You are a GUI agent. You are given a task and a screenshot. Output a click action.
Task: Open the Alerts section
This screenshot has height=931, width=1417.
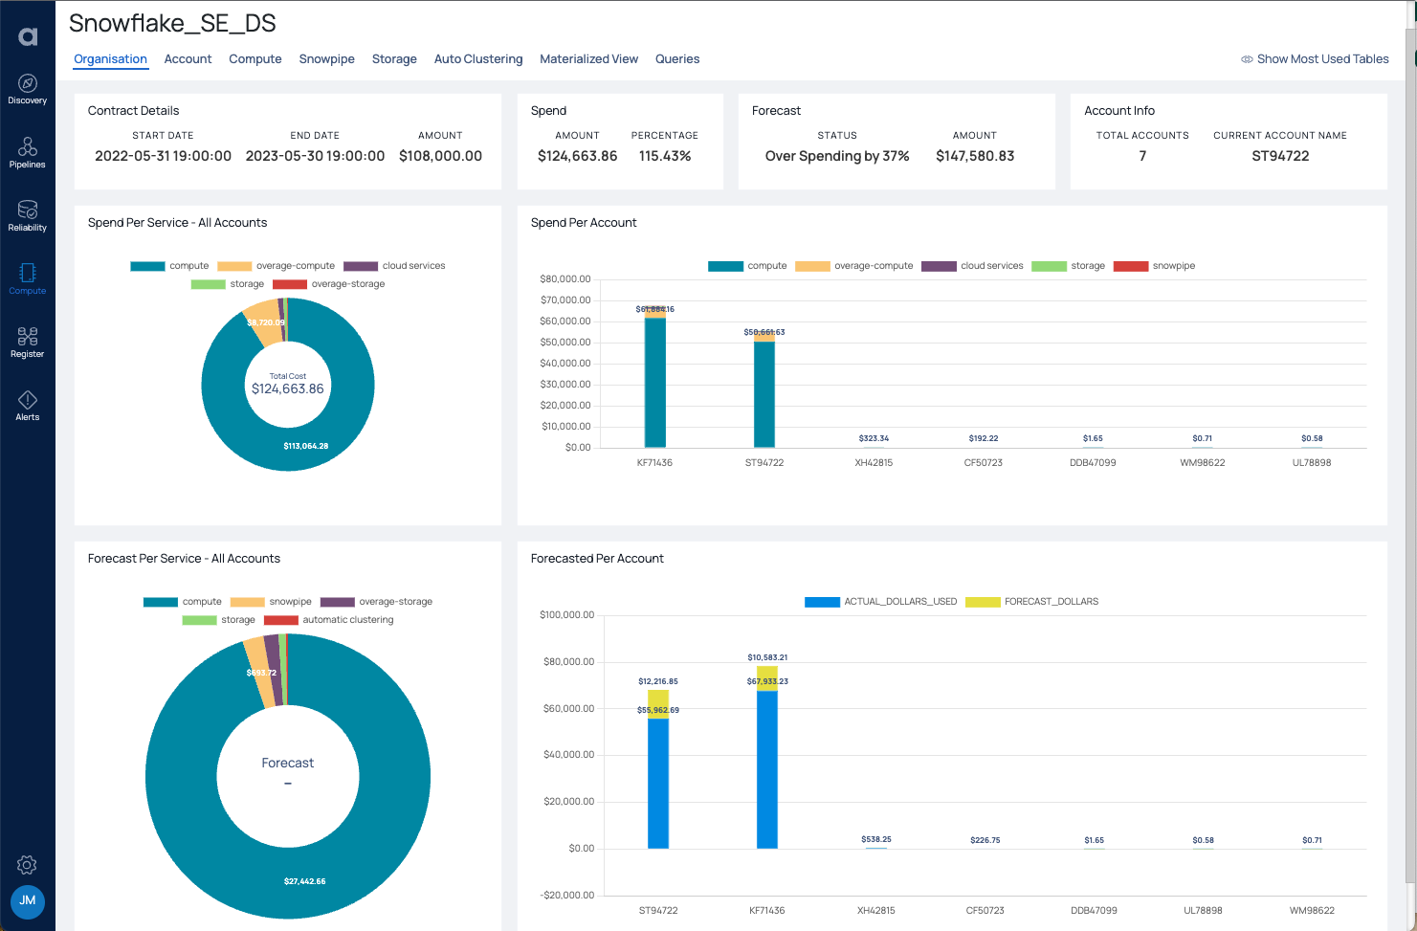[x=27, y=405]
